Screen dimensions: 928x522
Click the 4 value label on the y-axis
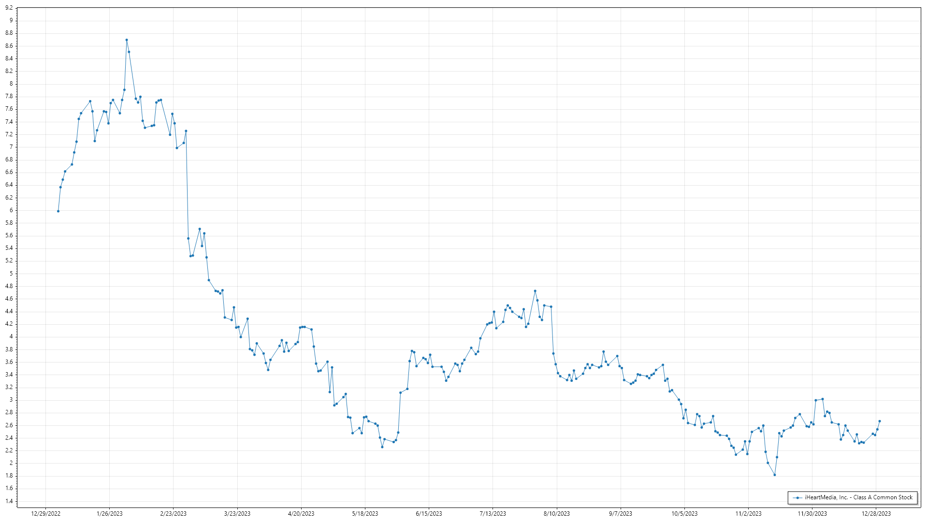pos(11,337)
